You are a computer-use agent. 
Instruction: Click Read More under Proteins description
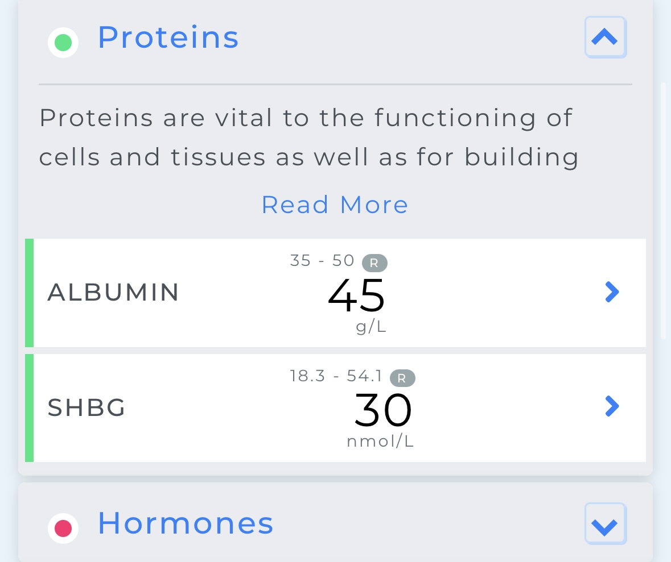click(x=335, y=205)
